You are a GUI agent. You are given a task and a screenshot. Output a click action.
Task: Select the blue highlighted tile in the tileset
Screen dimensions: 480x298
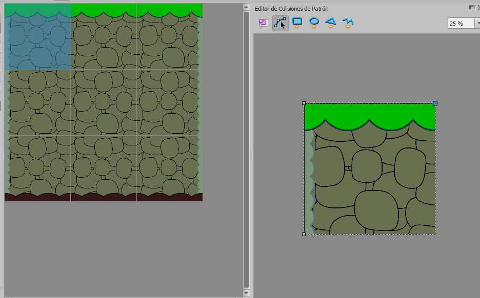pos(36,36)
